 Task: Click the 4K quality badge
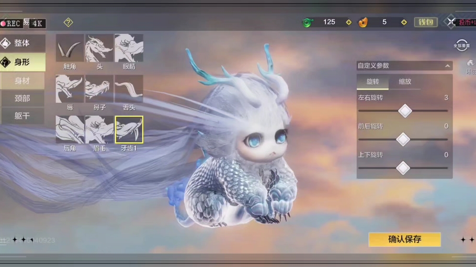point(37,23)
